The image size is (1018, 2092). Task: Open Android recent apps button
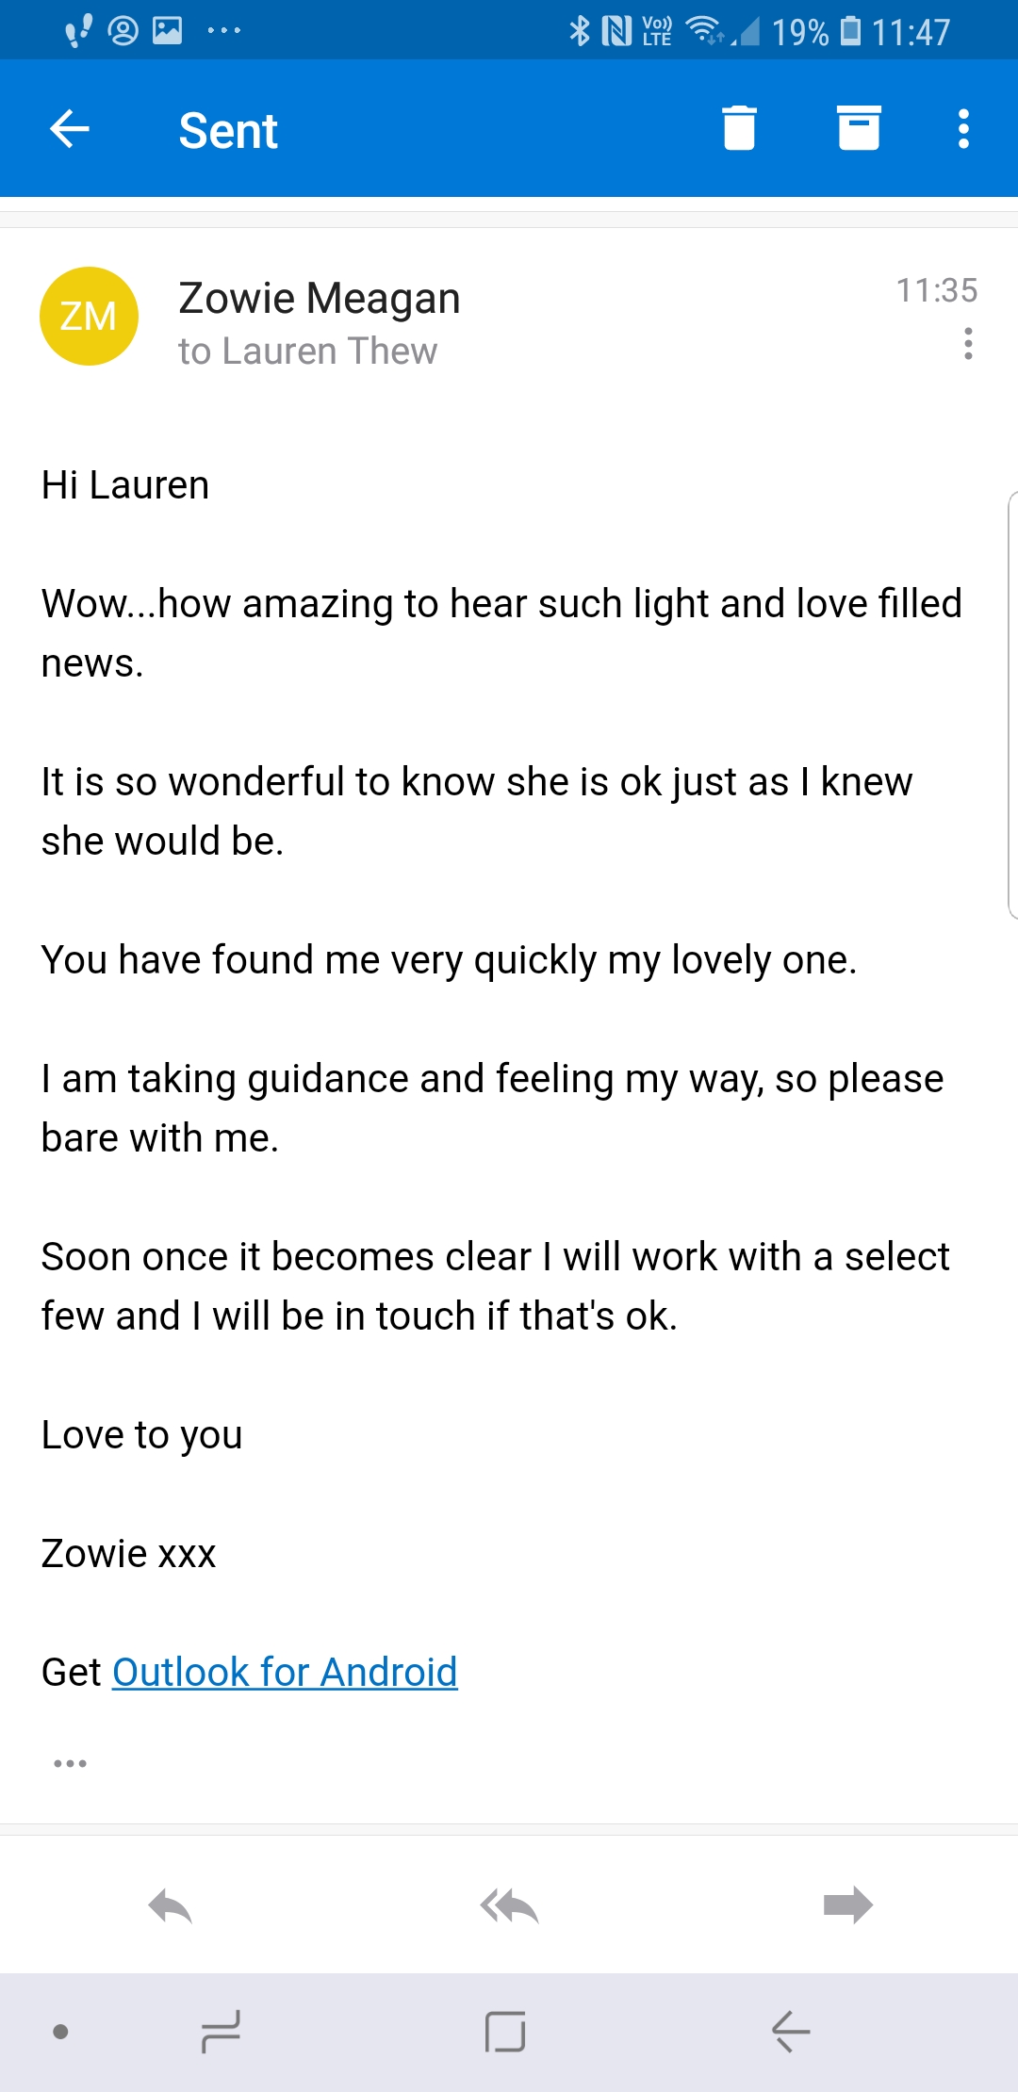pos(221,2032)
